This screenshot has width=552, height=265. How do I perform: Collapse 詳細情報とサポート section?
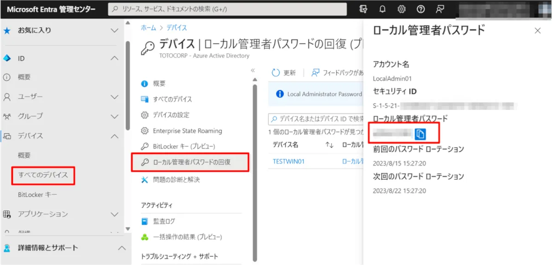coord(122,248)
